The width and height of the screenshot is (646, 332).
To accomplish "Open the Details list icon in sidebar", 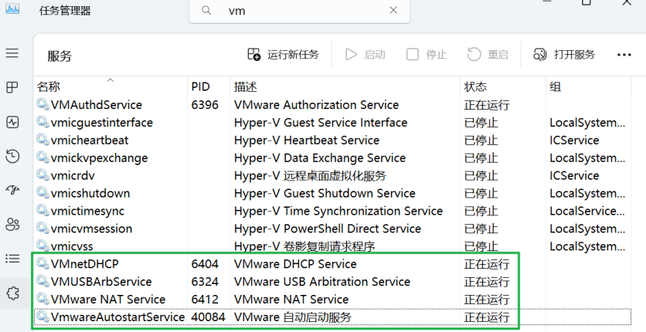I will [12, 259].
